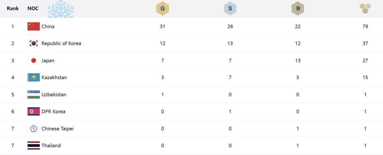This screenshot has height=155, width=383.
Task: Click the total medals hexagon icon
Action: 365,8
